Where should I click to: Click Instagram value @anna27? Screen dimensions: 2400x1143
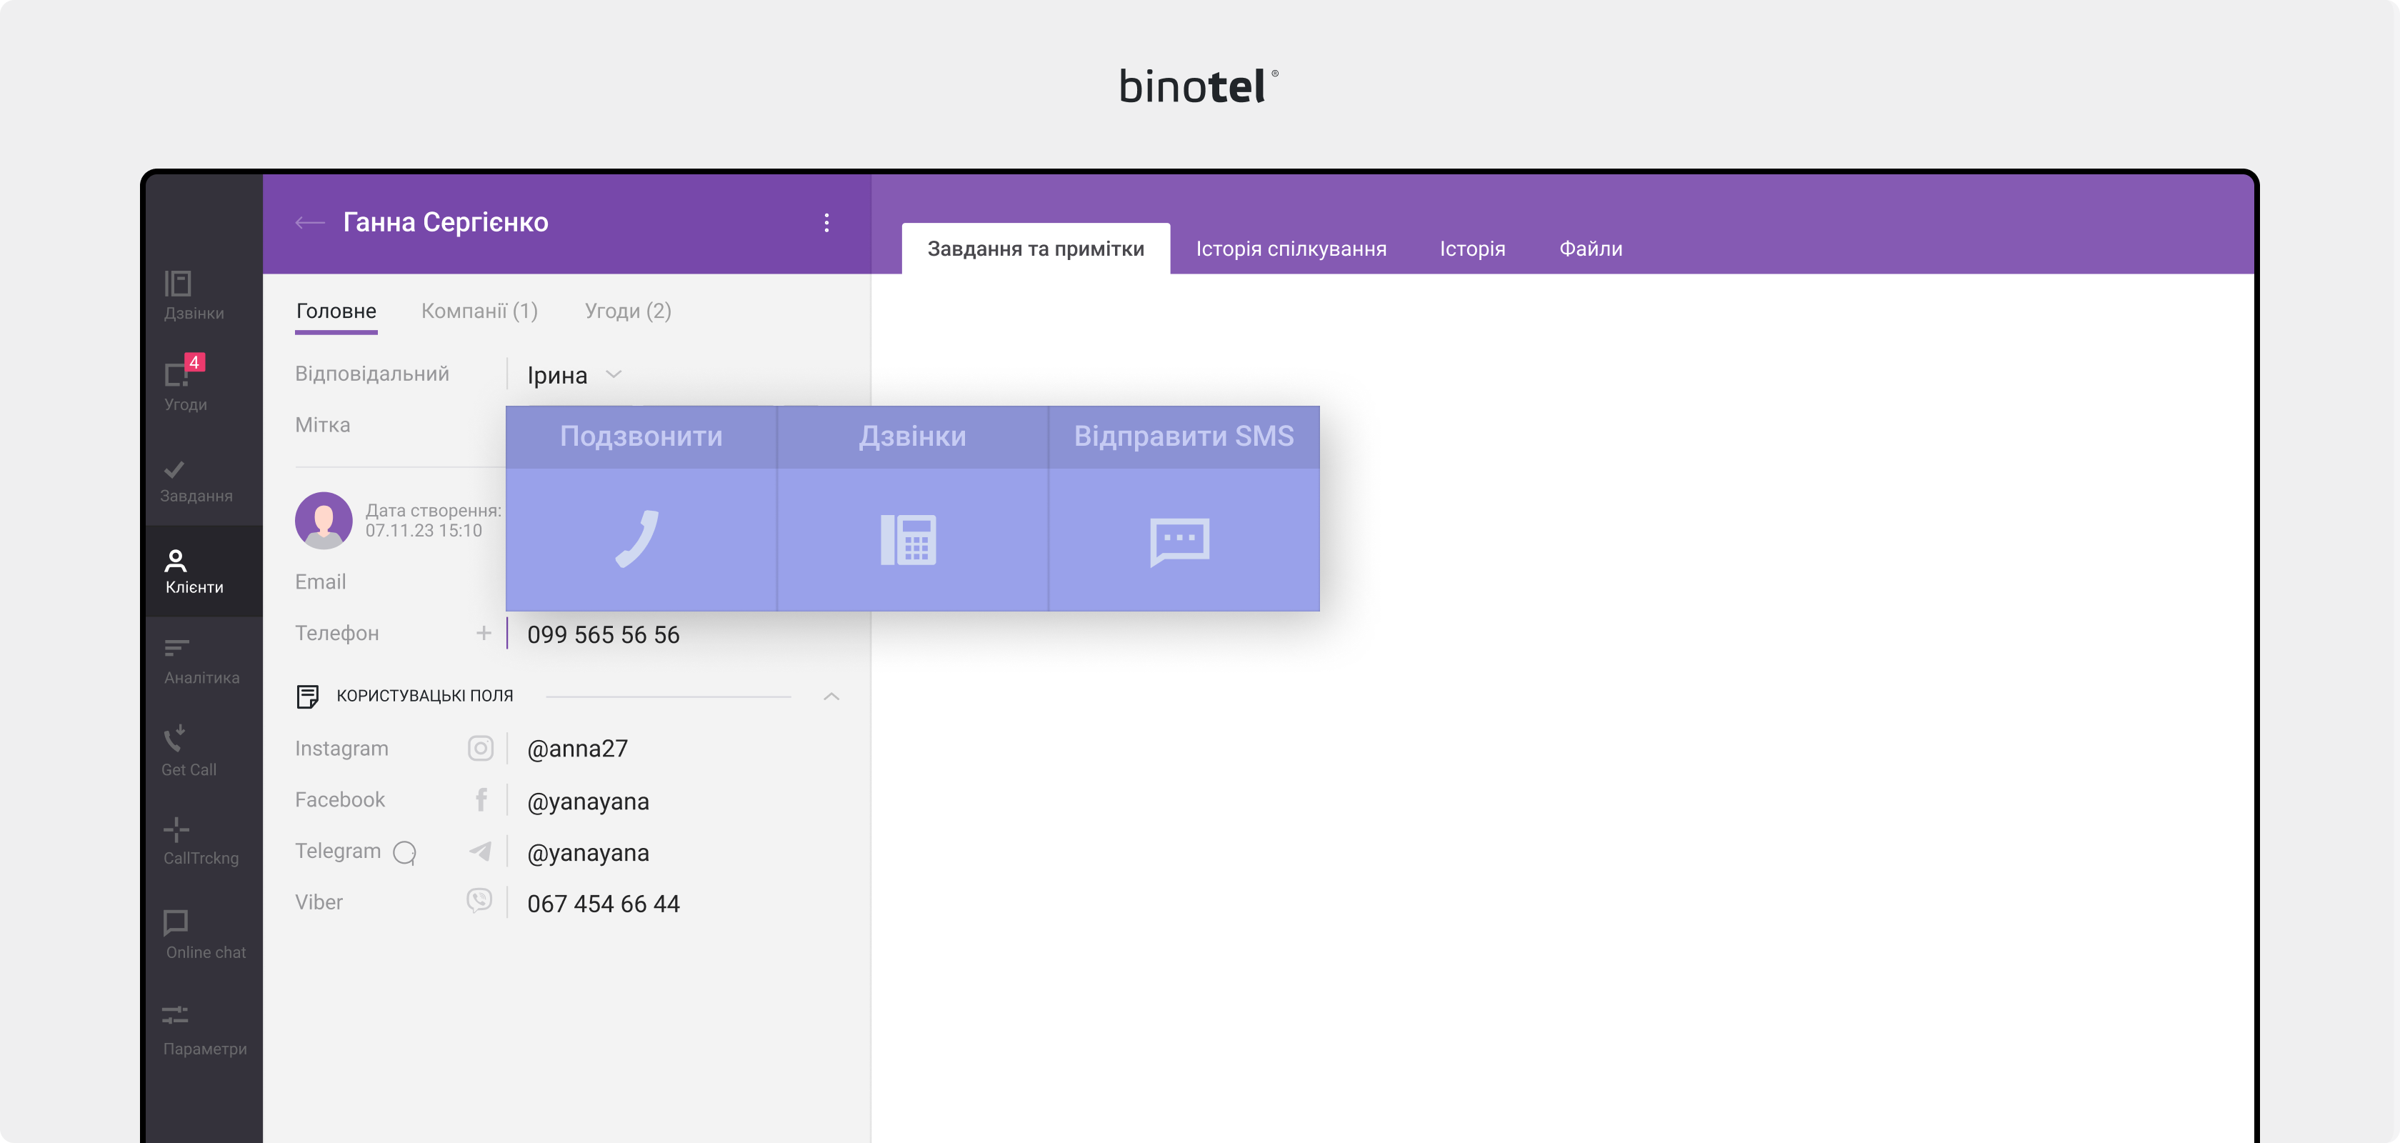pyautogui.click(x=578, y=749)
